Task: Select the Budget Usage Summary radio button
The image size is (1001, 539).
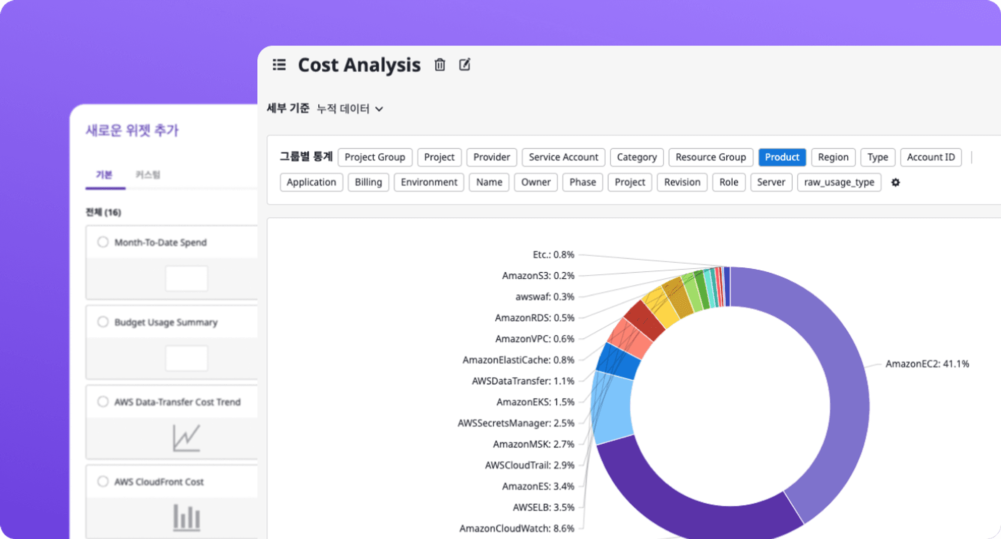Action: pos(103,322)
